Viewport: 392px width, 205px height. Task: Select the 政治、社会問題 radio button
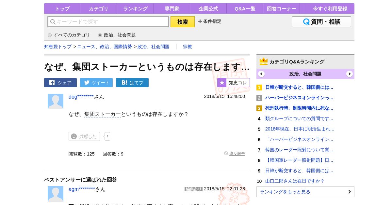pyautogui.click(x=100, y=35)
